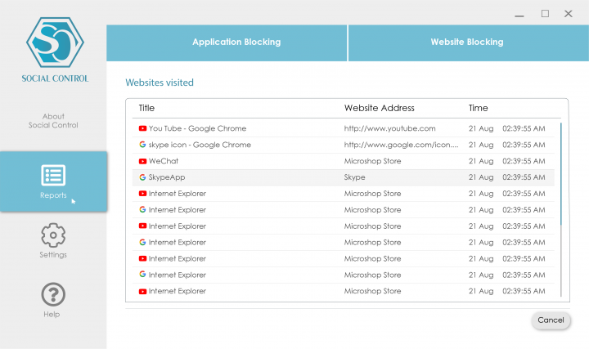
Task: Click Google icon beside skype icon row
Action: click(x=142, y=145)
